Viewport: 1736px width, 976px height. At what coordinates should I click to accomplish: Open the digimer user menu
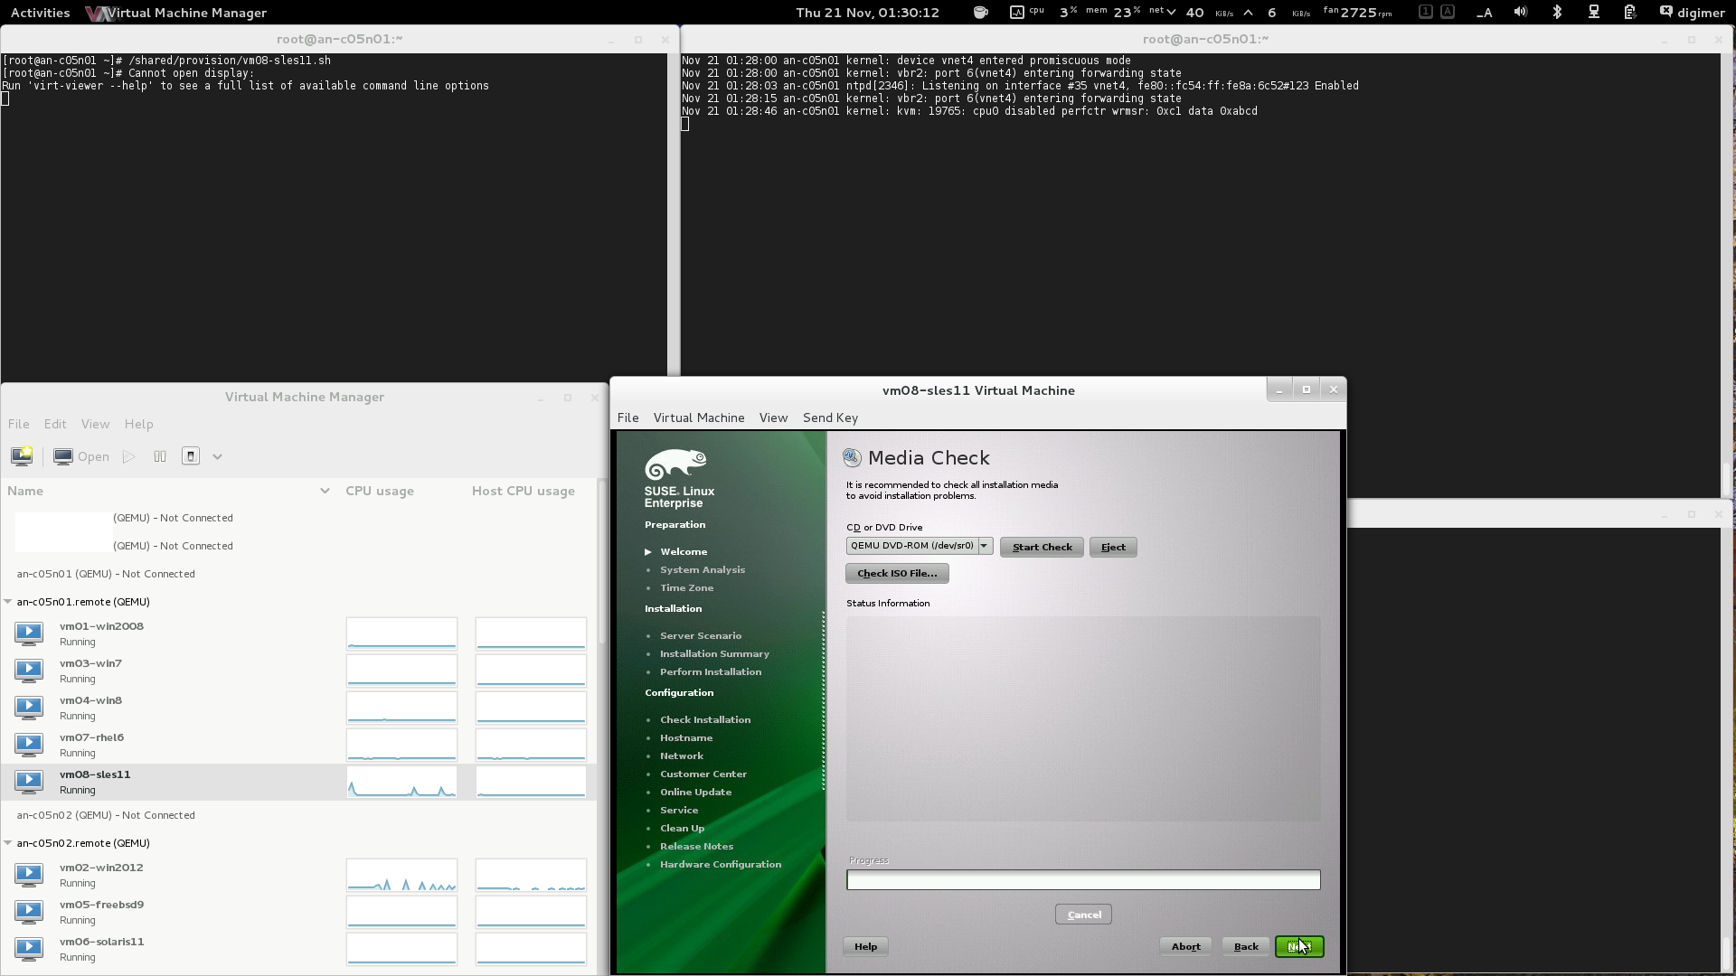tap(1693, 13)
